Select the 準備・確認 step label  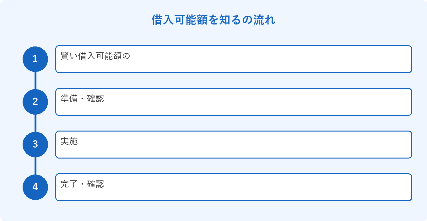coord(82,99)
